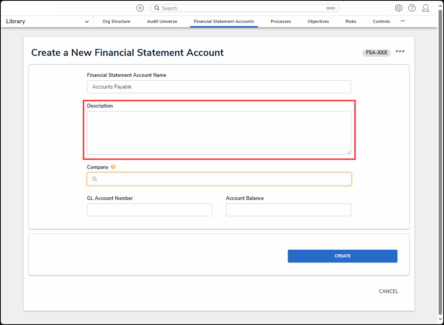Click the GL Account Number field
444x325 pixels.
coord(150,210)
